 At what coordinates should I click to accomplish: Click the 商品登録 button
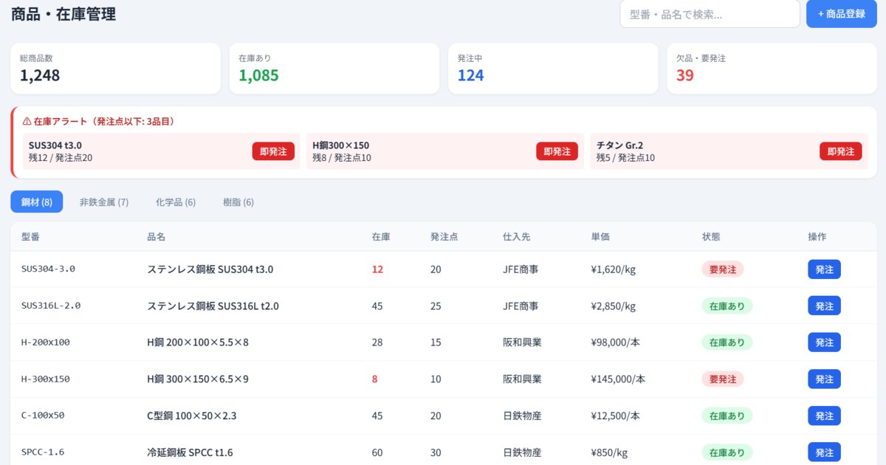coord(841,13)
